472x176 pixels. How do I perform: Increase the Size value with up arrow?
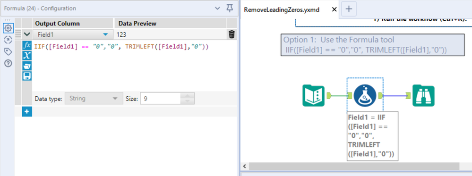point(187,95)
